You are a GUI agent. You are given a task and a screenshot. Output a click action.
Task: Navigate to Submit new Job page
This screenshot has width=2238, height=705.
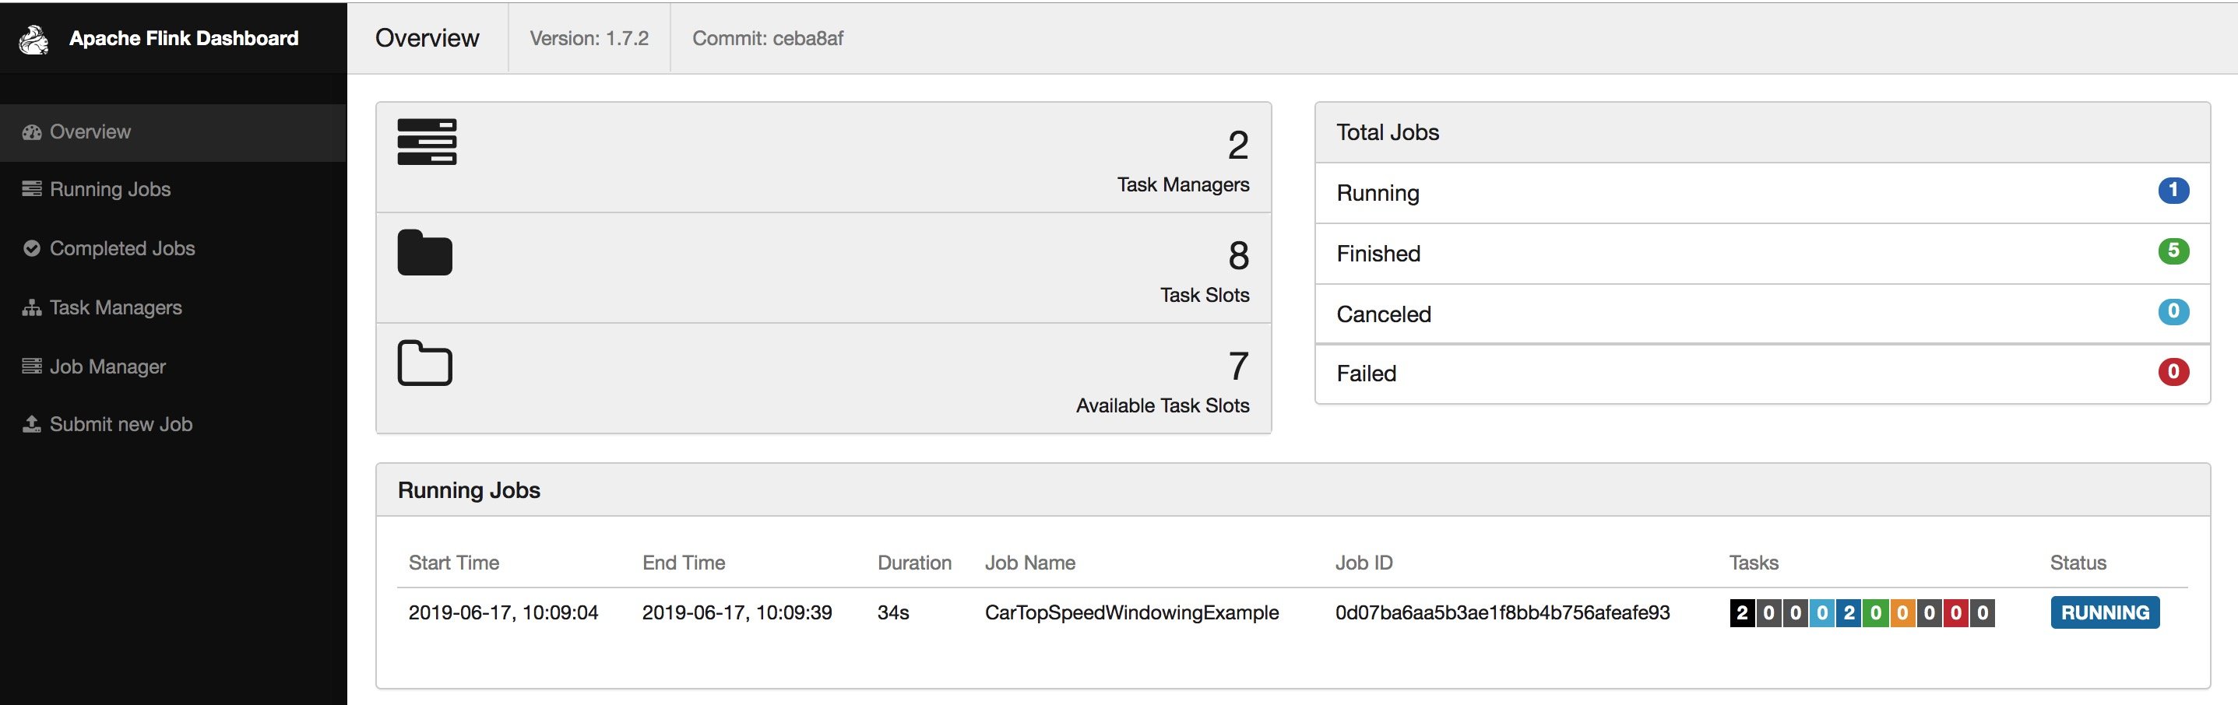[121, 423]
